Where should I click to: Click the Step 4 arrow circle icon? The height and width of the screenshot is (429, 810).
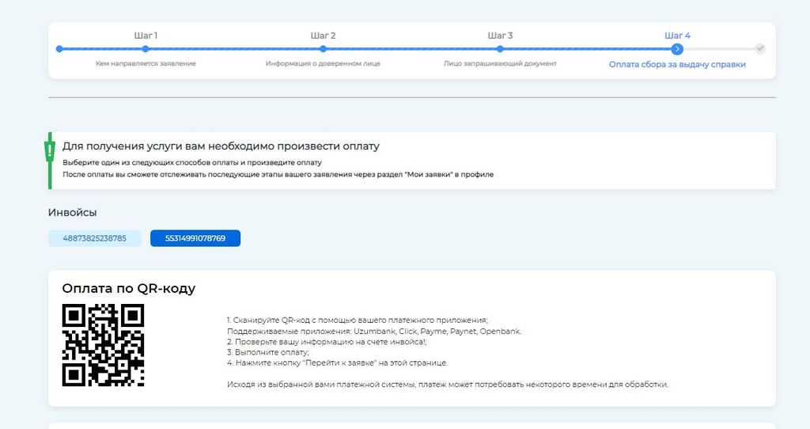pyautogui.click(x=677, y=49)
